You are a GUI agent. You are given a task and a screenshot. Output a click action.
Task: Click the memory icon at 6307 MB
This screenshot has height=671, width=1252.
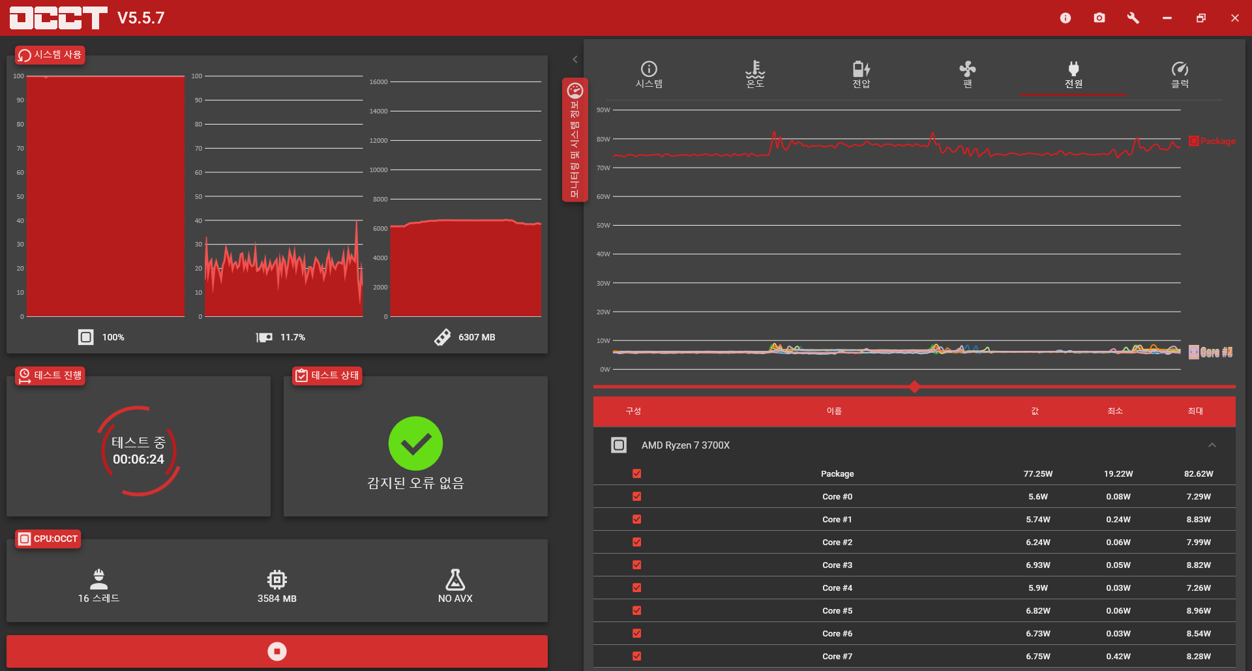tap(442, 337)
